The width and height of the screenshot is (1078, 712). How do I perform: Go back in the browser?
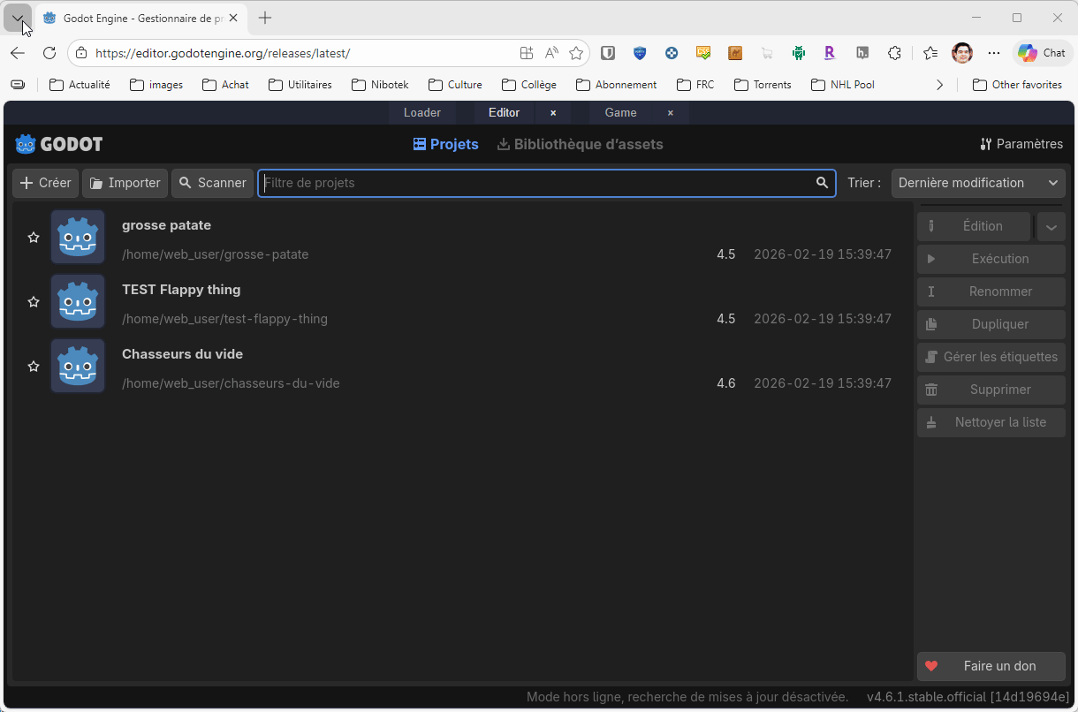(18, 53)
